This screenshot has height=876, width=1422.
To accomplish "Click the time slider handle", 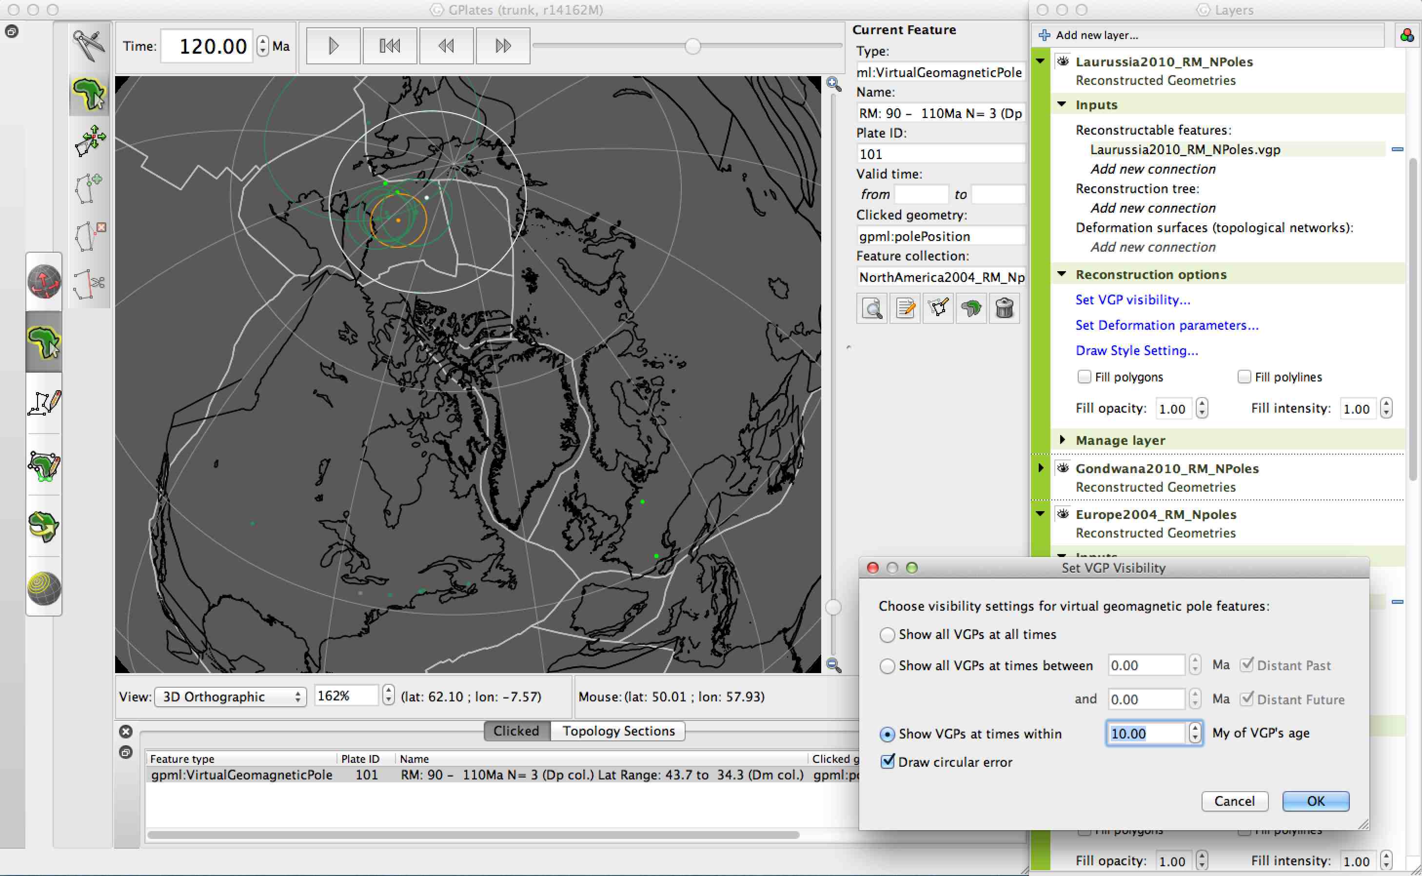I will [693, 46].
